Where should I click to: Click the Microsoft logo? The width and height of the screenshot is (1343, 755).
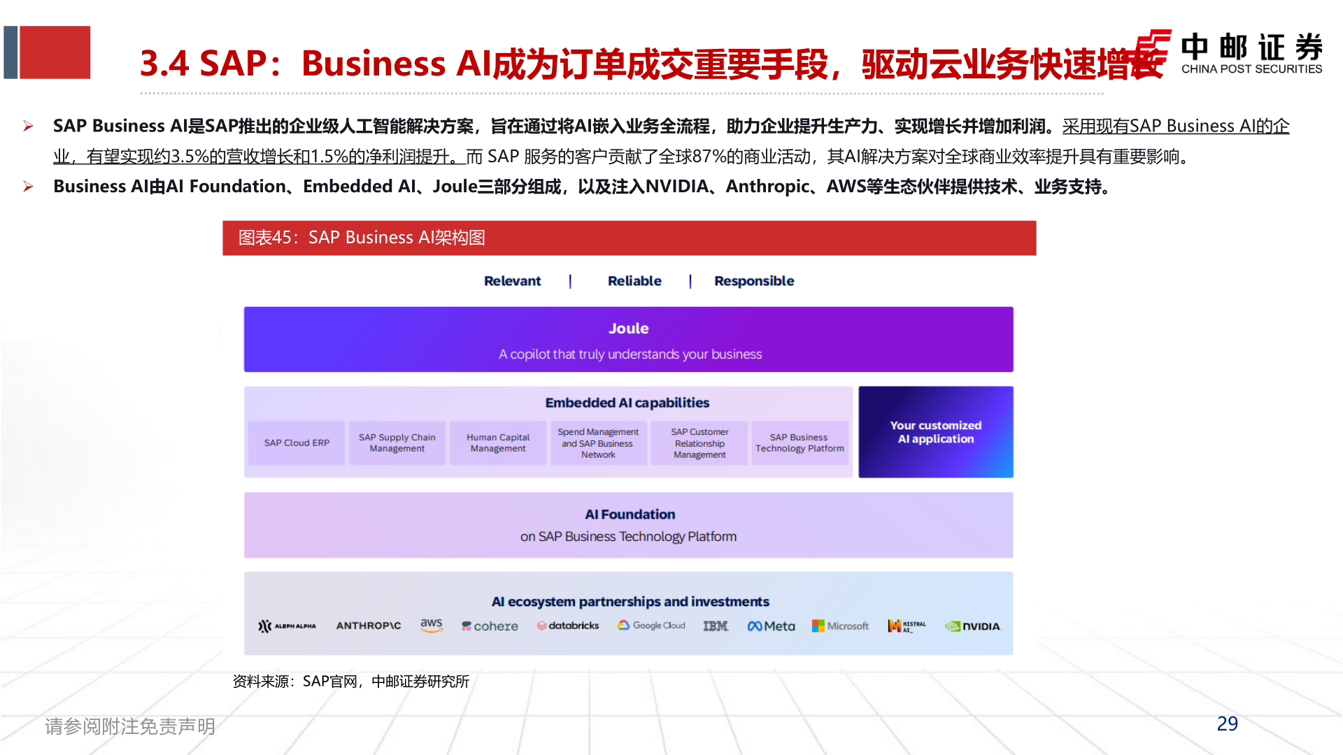840,626
